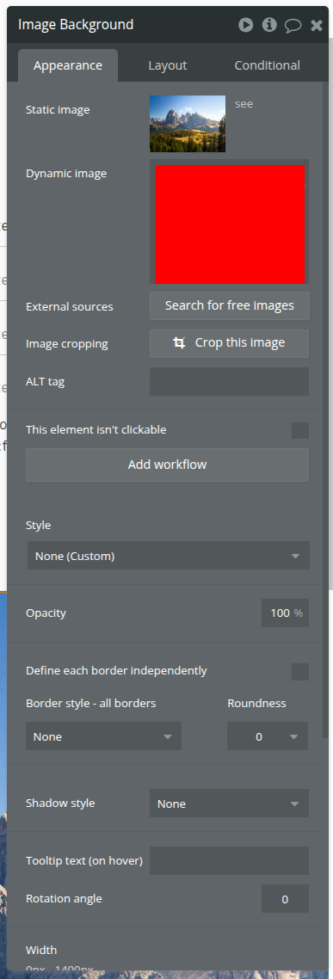
Task: Click the Opacity value field
Action: coord(285,613)
